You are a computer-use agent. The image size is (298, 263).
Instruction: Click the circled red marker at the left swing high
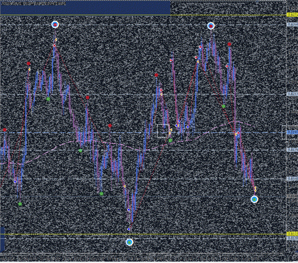[x=55, y=24]
